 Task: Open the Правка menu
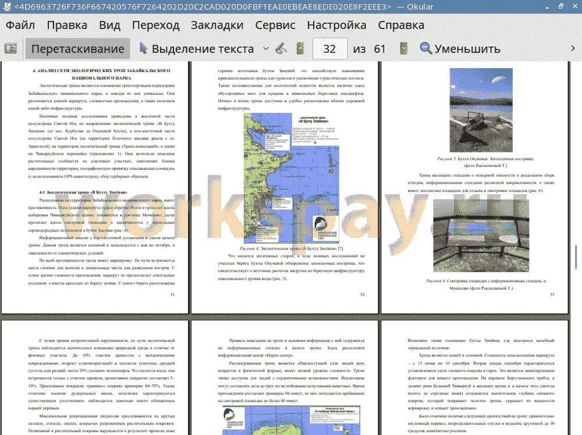coord(67,25)
